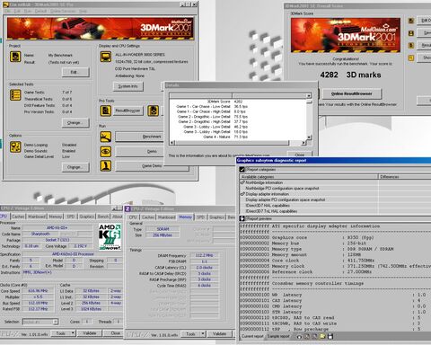The height and width of the screenshot is (345, 431).
Task: Switch to Mainboard tab in CPU-Z CPU window
Action: [37, 217]
